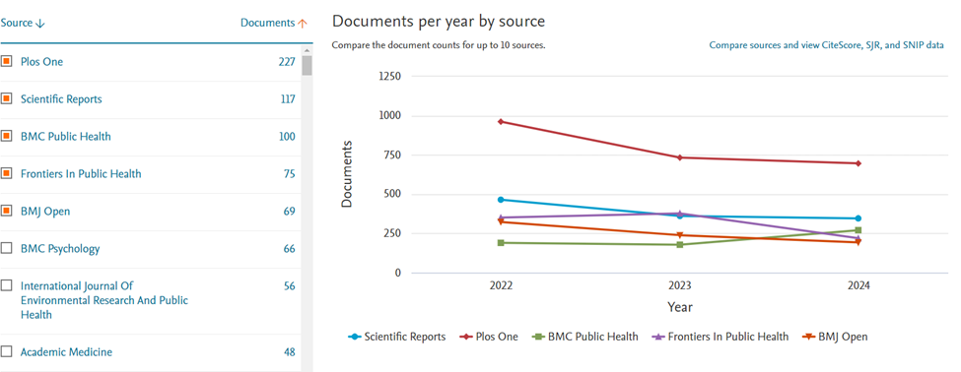Open the Academic Medicine source link
Viewport: 961px width, 372px height.
coord(66,351)
